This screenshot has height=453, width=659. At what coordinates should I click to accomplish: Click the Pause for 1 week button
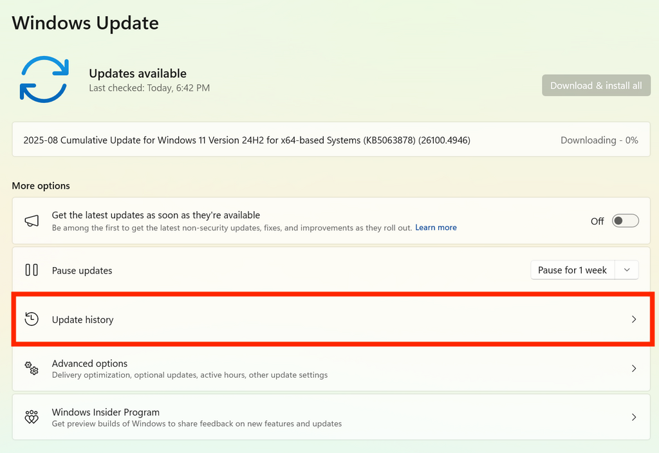click(572, 270)
